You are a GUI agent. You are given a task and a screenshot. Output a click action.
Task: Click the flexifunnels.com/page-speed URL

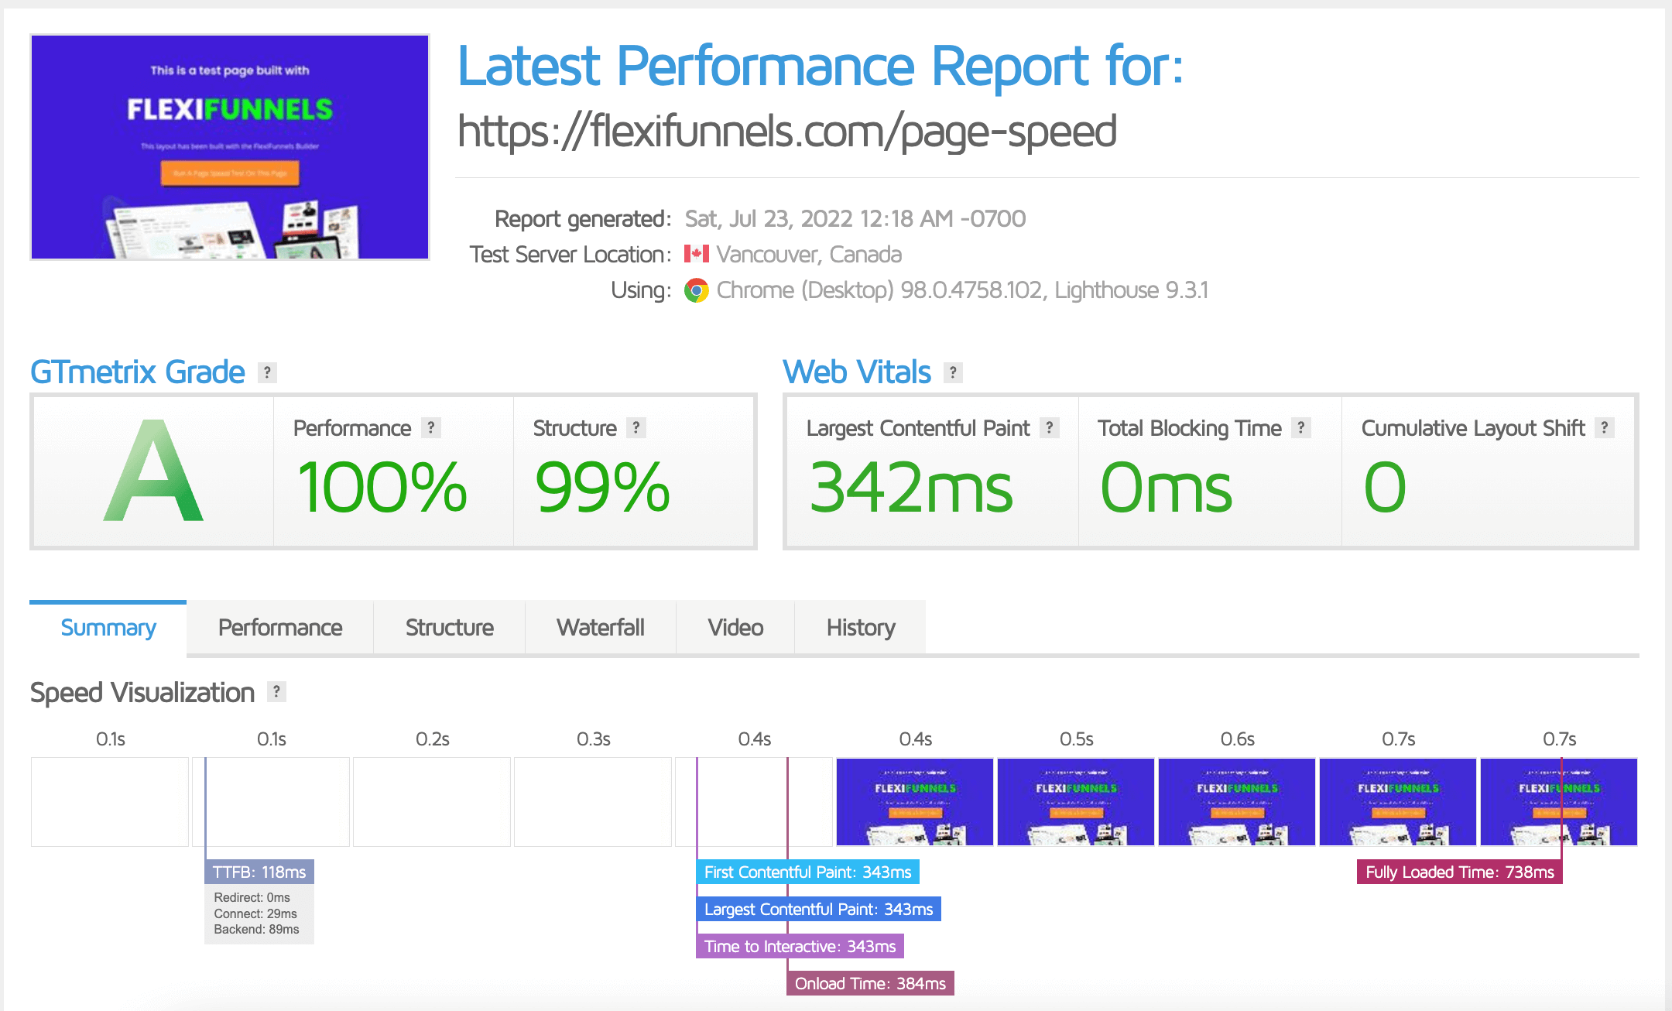tap(786, 131)
